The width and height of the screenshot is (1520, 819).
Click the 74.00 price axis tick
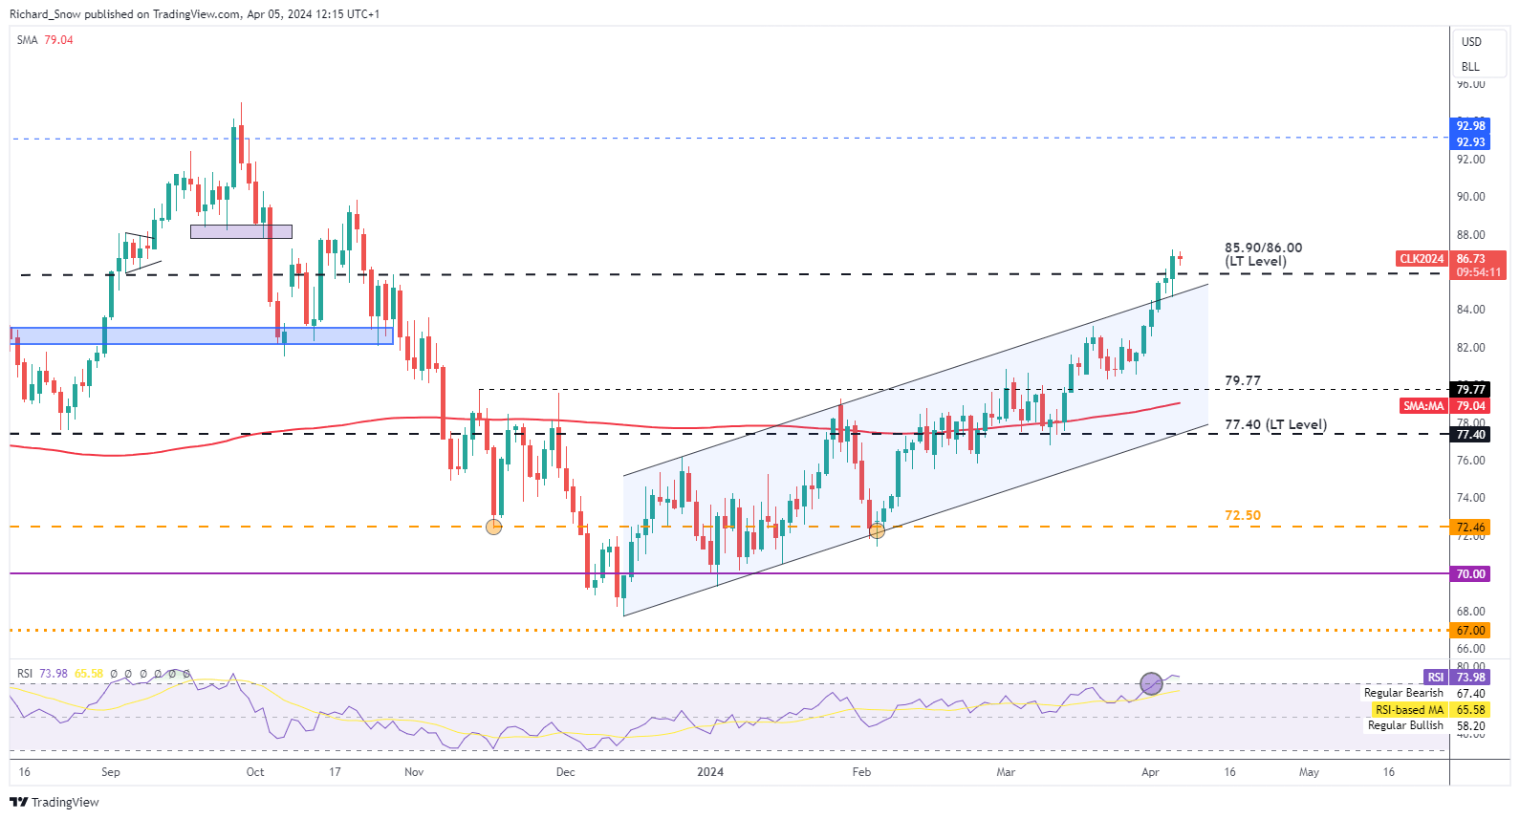(1470, 498)
